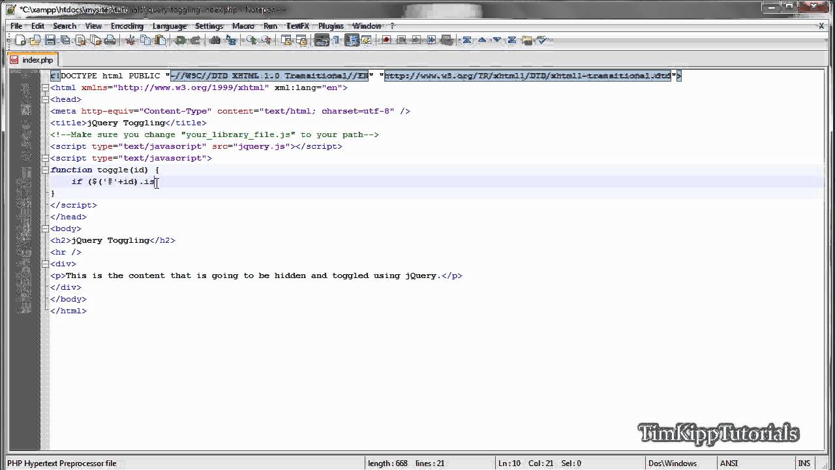Click the 'Ln : 10' status entry
Image resolution: width=835 pixels, height=470 pixels.
pyautogui.click(x=510, y=463)
